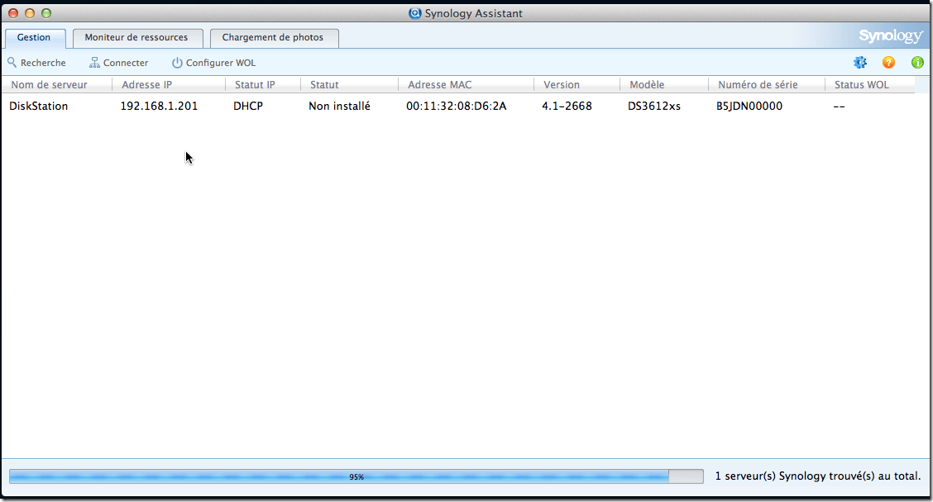Click IP address 192.168.1.201

point(159,107)
